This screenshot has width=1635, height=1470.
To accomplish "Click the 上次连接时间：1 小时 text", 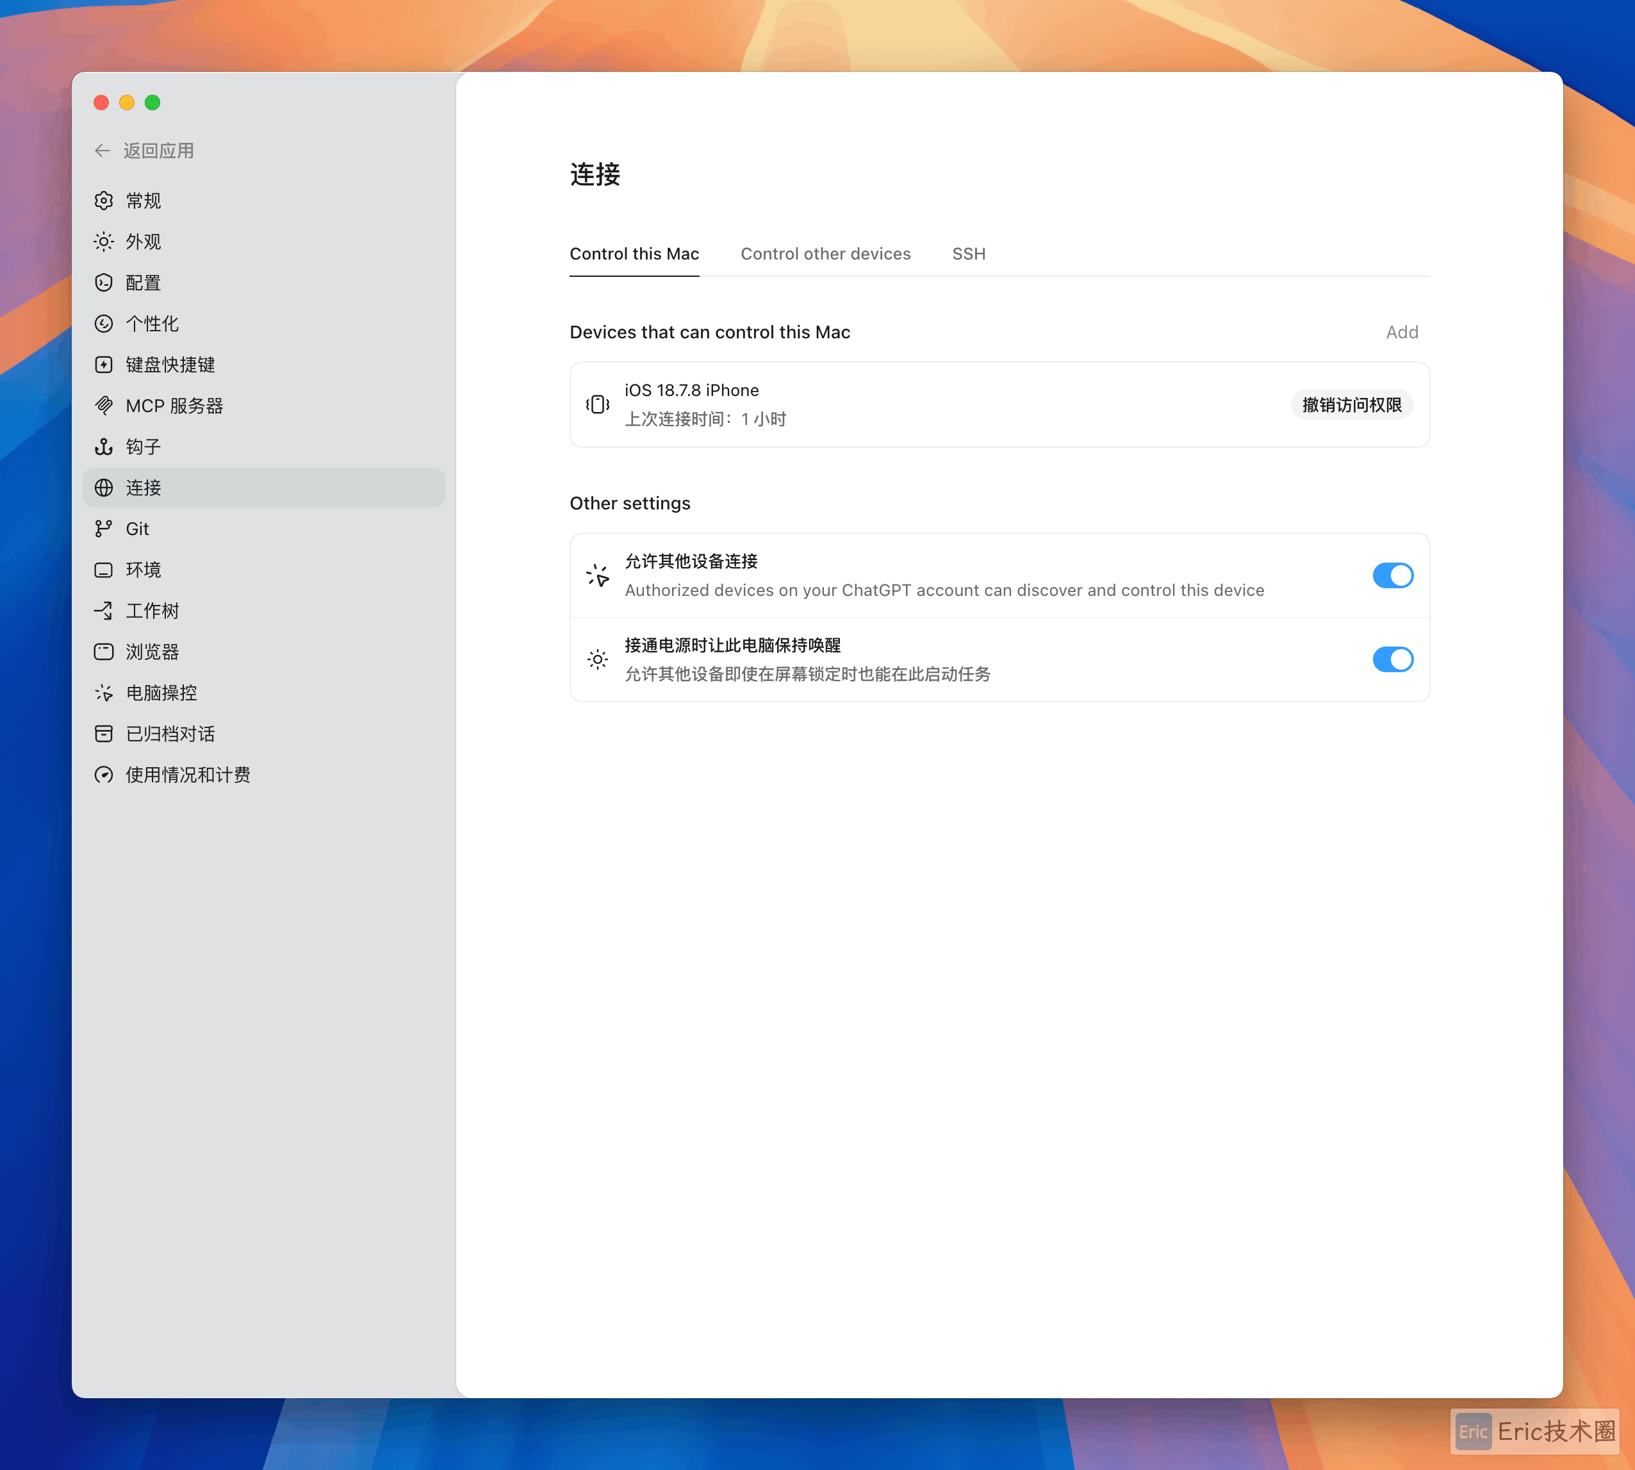I will [705, 419].
